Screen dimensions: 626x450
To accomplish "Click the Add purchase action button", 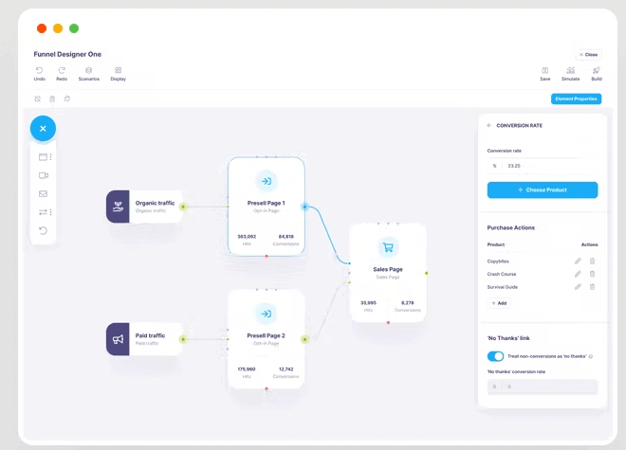I will 499,303.
